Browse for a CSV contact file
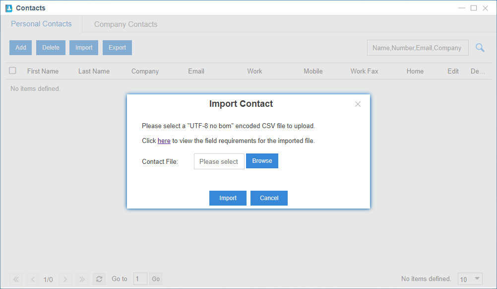 pyautogui.click(x=262, y=161)
